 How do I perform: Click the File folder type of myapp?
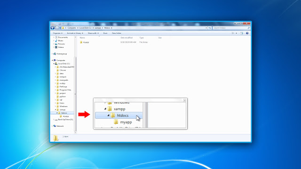(x=143, y=42)
